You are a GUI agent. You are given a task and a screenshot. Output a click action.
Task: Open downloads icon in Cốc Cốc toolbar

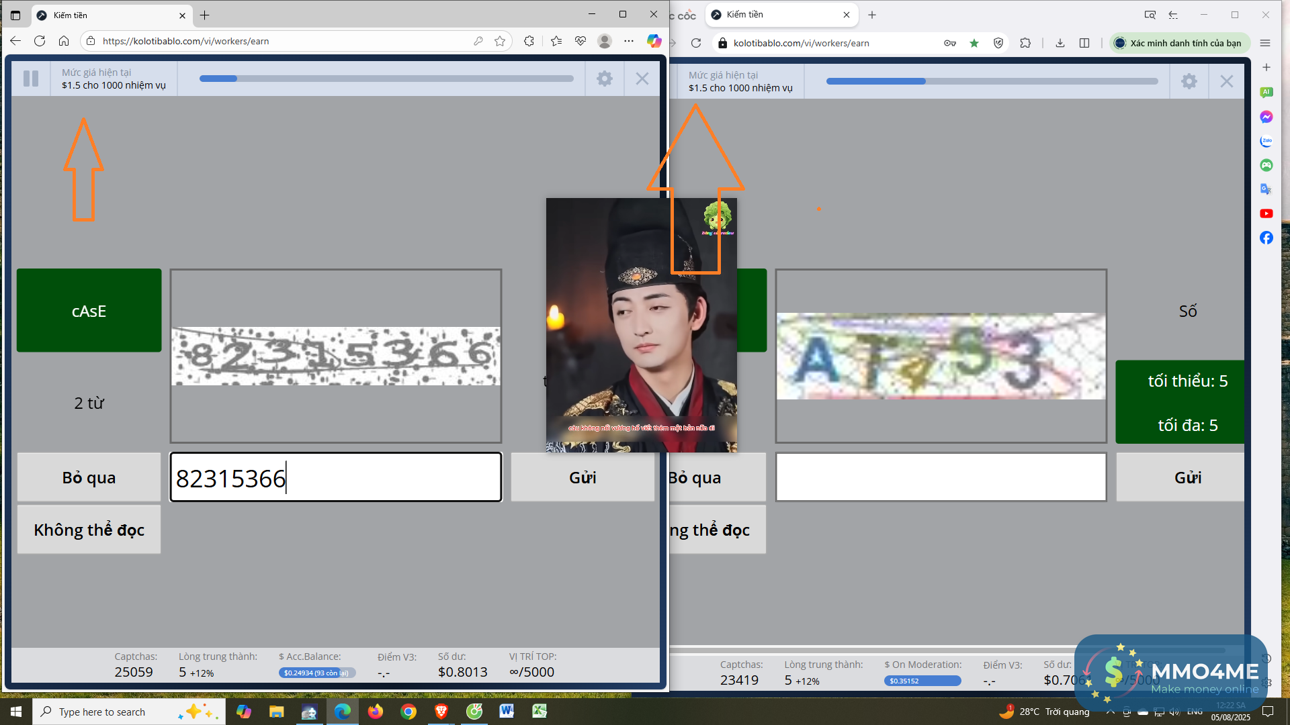(1060, 43)
